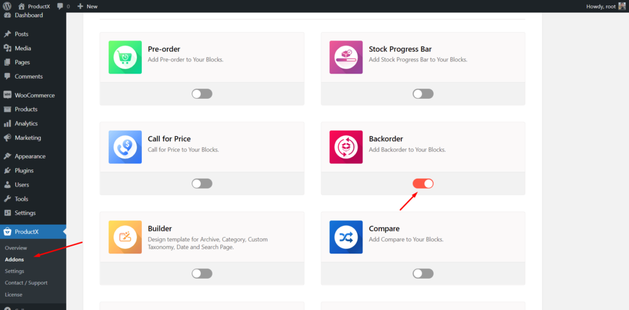Click the Compare addon title
Image resolution: width=629 pixels, height=310 pixels.
pos(385,229)
